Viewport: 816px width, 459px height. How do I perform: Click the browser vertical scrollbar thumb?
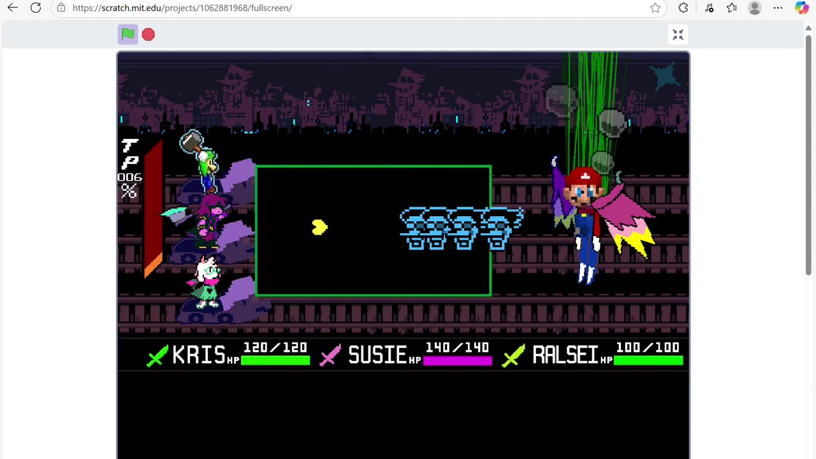pos(809,155)
